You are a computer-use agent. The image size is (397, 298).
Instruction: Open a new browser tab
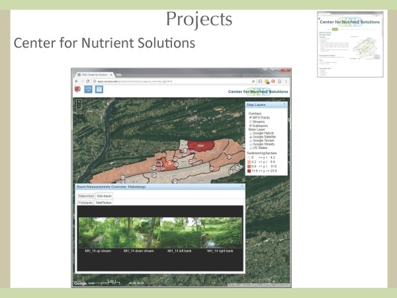pos(118,75)
